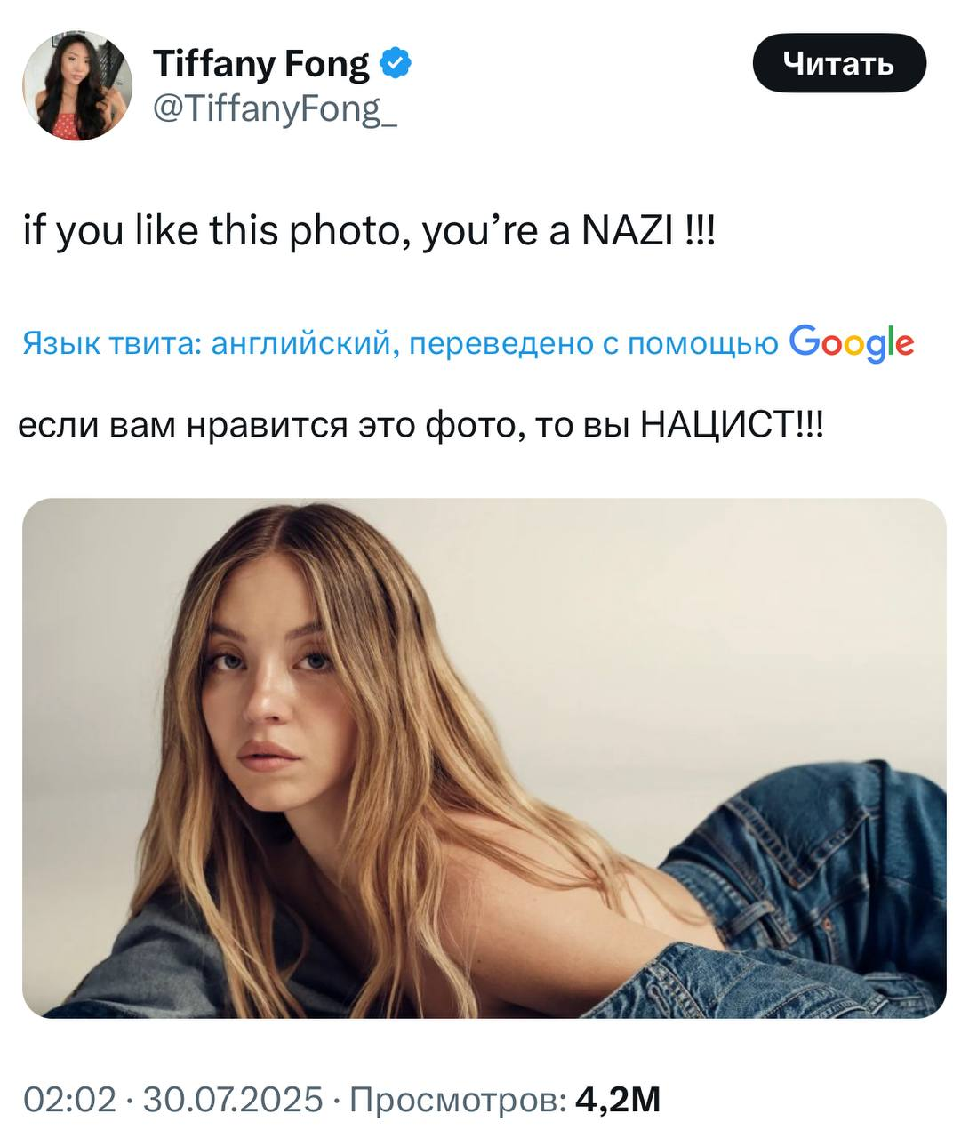Open the Tiffany Fong display name link
The height and width of the screenshot is (1138, 969).
[x=260, y=64]
